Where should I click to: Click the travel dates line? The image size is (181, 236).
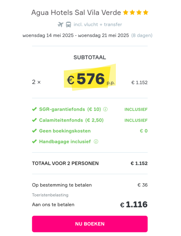click(x=76, y=35)
